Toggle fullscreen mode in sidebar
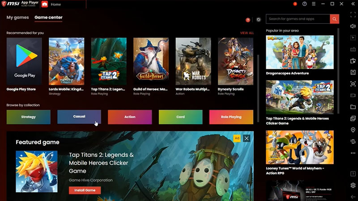The height and width of the screenshot is (201, 358). coord(353,15)
